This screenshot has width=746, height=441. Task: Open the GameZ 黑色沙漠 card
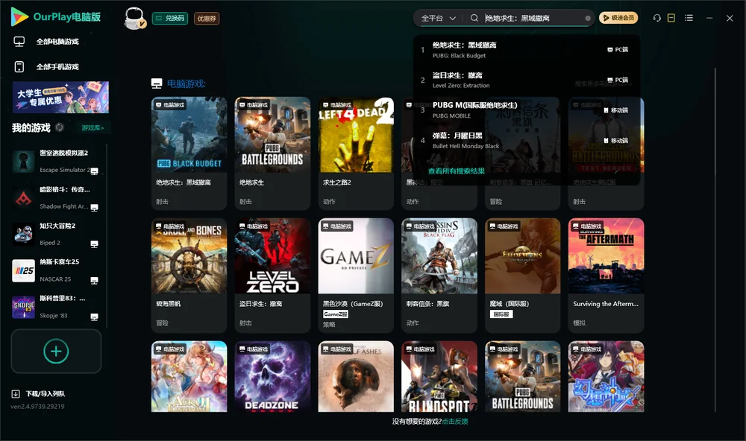(356, 275)
